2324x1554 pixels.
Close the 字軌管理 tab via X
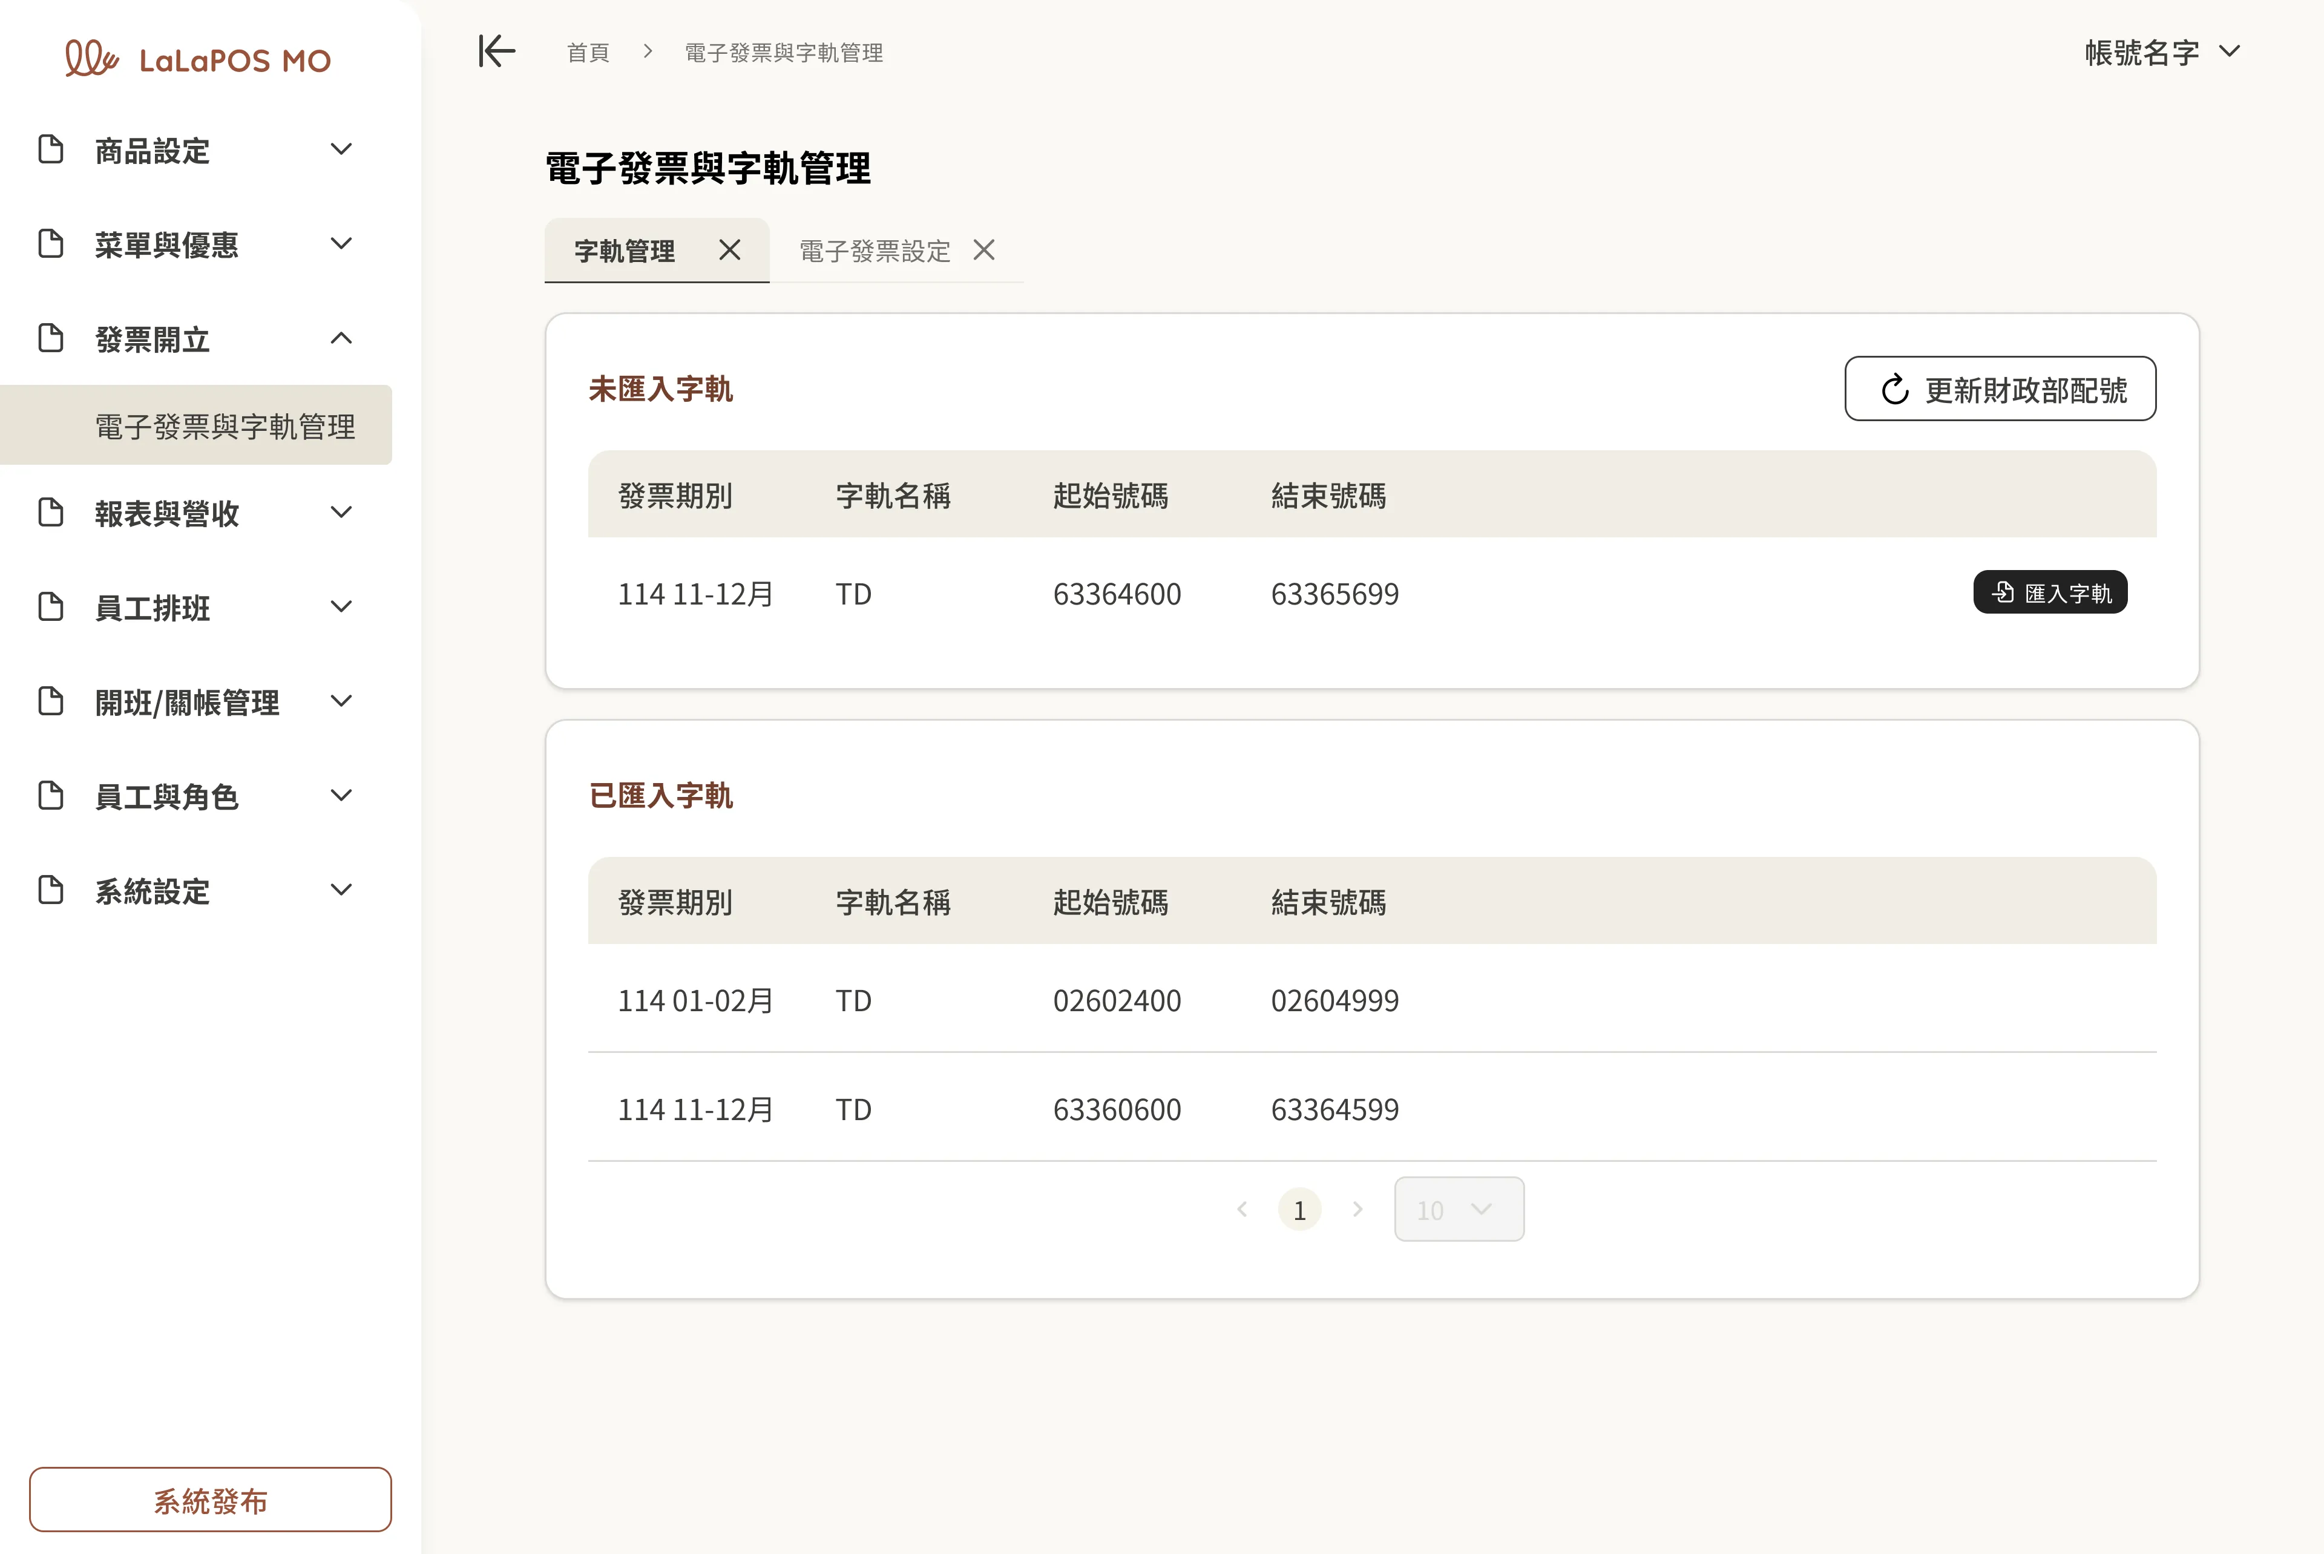729,250
